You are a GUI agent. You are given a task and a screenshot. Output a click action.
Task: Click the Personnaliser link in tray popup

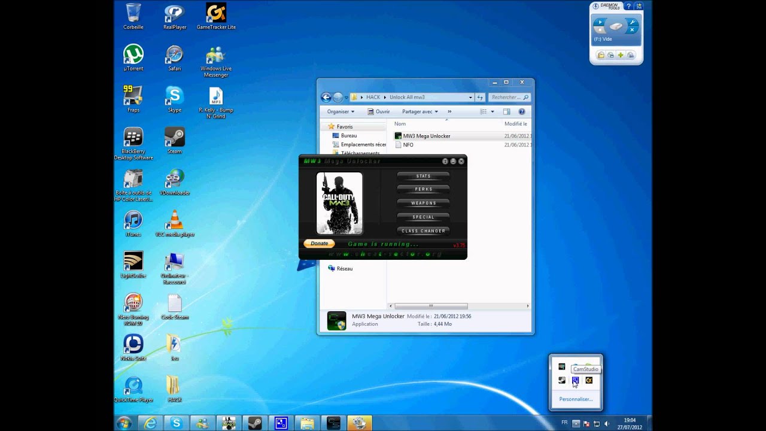(576, 399)
